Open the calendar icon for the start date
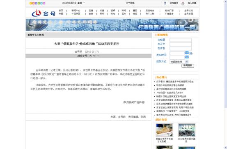Image resolution: width=227 pixels, height=149 pixels. tap(187, 53)
